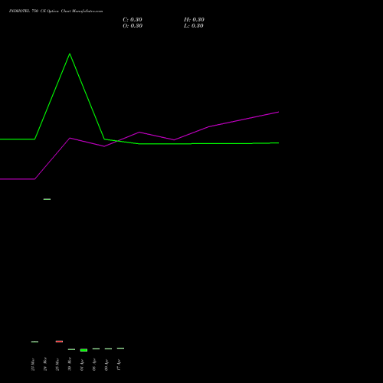Click the 17 Apr date label
This screenshot has height=383, width=383.
click(119, 365)
